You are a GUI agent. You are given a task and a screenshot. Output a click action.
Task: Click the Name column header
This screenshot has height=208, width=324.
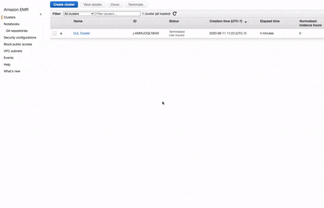coord(78,21)
